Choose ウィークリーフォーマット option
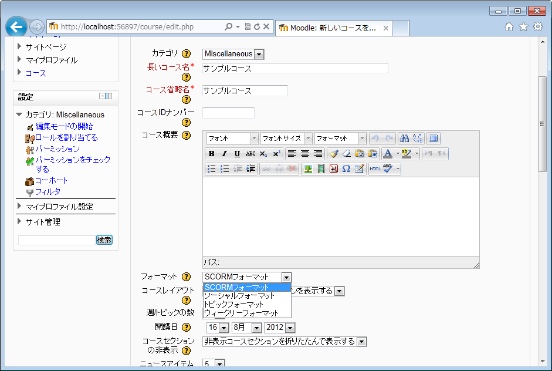This screenshot has width=552, height=371. [241, 313]
